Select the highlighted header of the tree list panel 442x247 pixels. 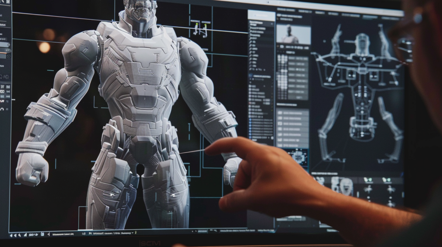pyautogui.click(x=261, y=16)
